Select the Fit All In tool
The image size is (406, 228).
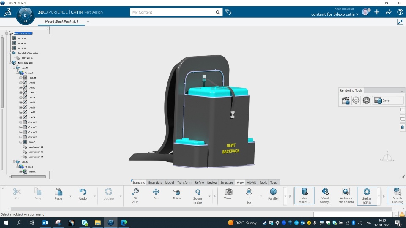click(135, 195)
